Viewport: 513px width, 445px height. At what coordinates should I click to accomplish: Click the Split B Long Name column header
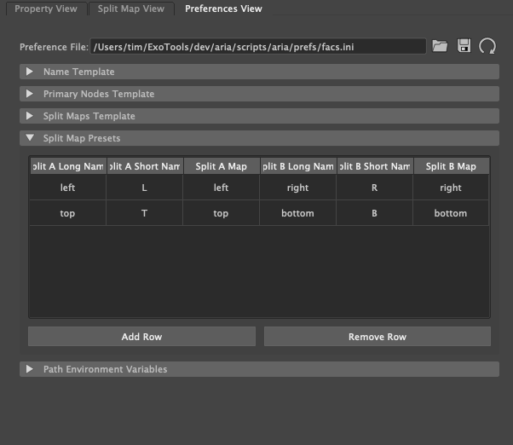click(x=298, y=166)
